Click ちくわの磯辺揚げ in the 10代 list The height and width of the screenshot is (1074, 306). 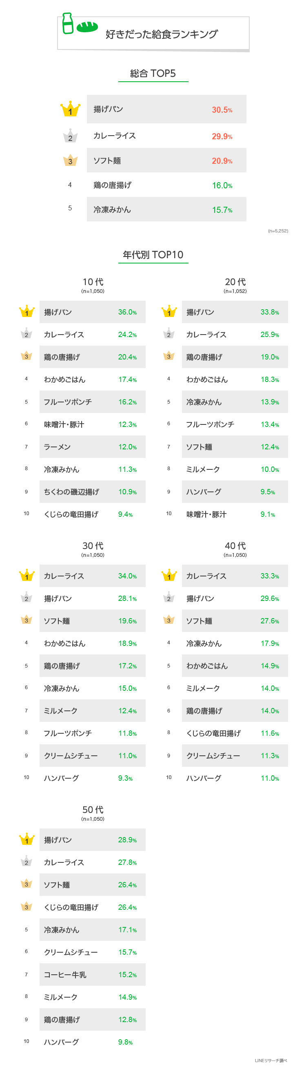pyautogui.click(x=72, y=492)
